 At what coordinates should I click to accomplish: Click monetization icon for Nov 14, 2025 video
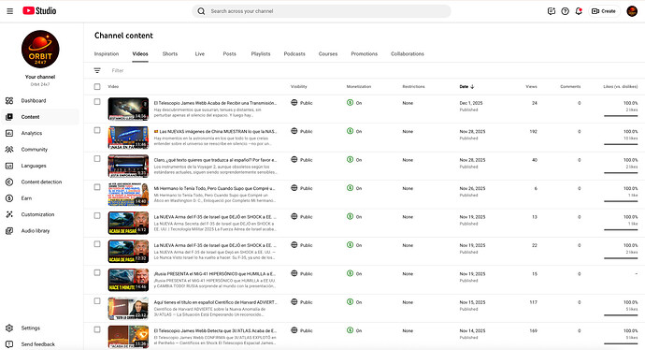(x=350, y=330)
